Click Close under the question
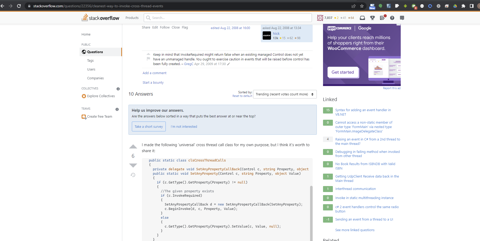 point(176,27)
